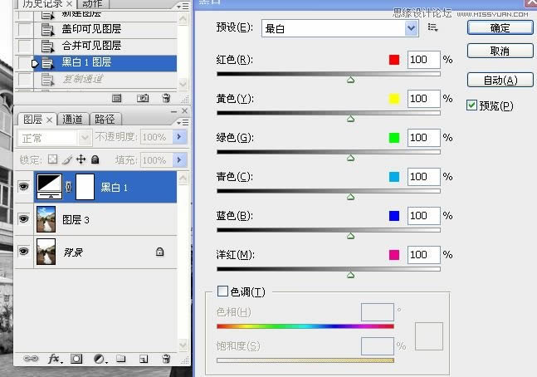Click the 自动(A) auto button
537x377 pixels.
coord(500,81)
